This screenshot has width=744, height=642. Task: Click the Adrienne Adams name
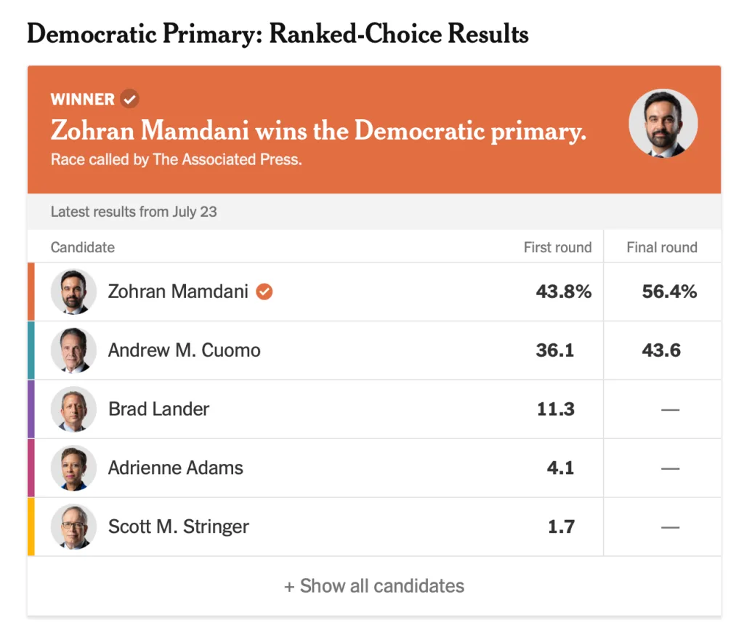tap(175, 468)
